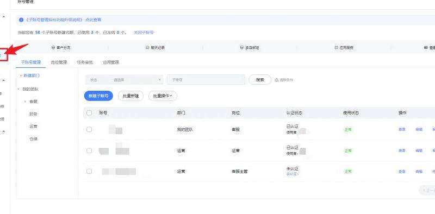Screen dimensions: 435x214
Task: Click 查看 for the 客服主管 row
Action: tap(402, 172)
